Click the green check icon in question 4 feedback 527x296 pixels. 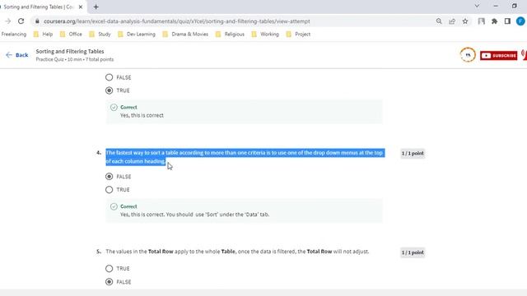(114, 206)
